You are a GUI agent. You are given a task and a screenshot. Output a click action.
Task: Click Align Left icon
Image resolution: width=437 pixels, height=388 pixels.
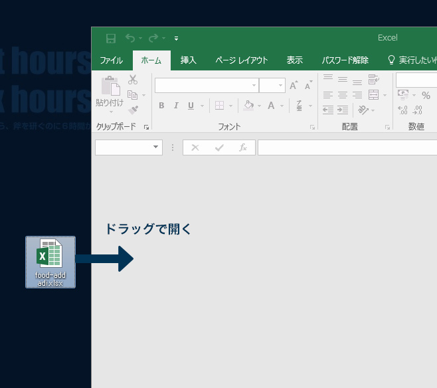(328, 95)
